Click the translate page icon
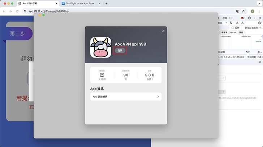263x147 pixels. pyautogui.click(x=237, y=11)
